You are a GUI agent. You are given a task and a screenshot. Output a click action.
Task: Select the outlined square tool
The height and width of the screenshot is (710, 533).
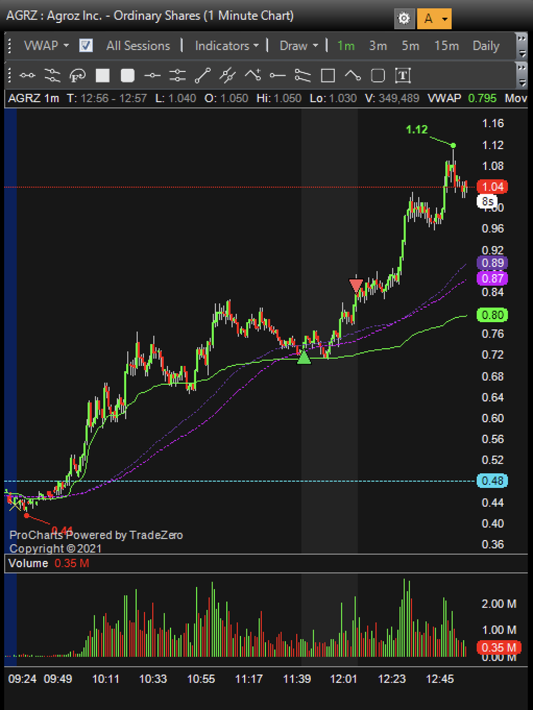point(327,76)
